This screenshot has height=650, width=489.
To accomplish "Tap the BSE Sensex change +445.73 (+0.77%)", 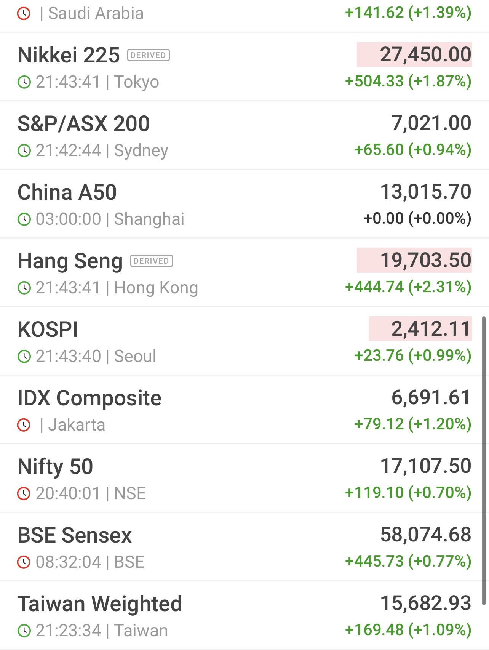I will 408,561.
